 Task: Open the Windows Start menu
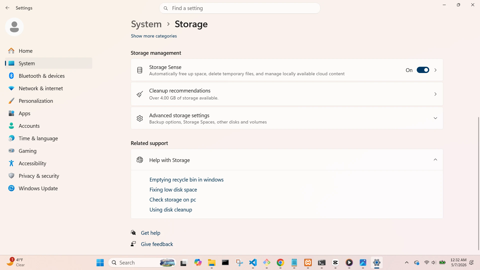coord(100,262)
